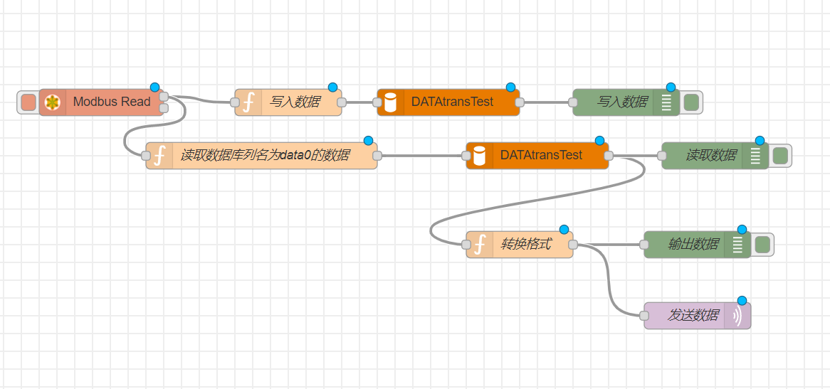Click input port of the 发送数据 node
Image resolution: width=830 pixels, height=389 pixels.
[643, 316]
